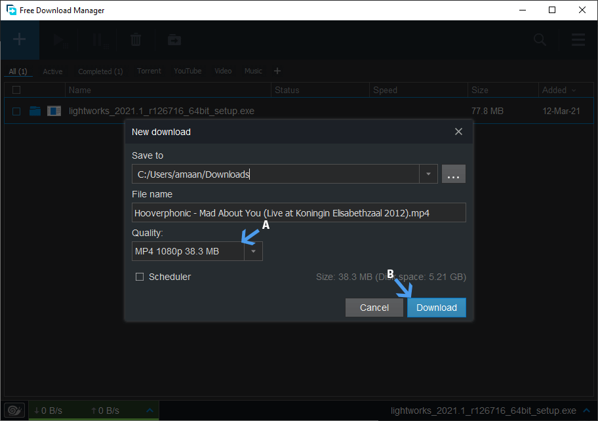Maximize the Free Download Manager window
The image size is (598, 421).
click(552, 10)
